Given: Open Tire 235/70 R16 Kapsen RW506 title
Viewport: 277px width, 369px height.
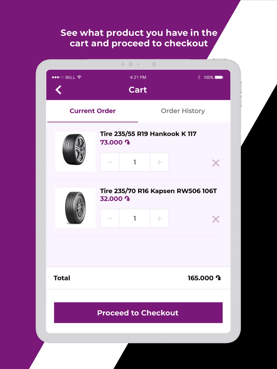Looking at the screenshot, I should (158, 191).
